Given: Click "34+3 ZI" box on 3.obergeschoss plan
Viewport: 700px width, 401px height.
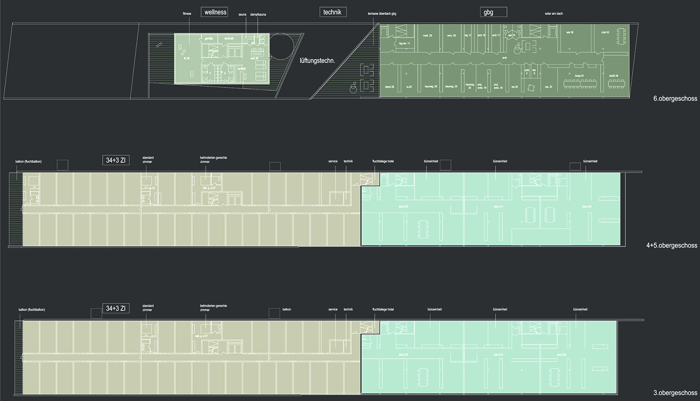Looking at the screenshot, I should 116,309.
